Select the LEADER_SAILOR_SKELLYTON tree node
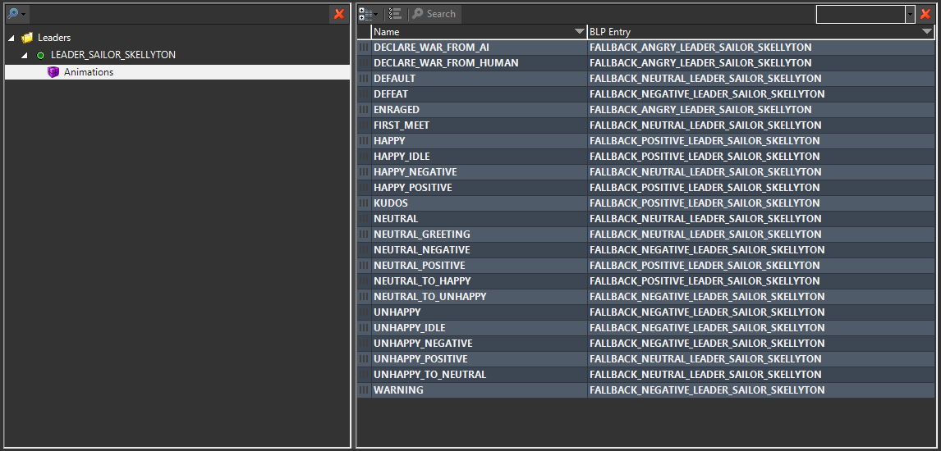This screenshot has height=451, width=941. pos(112,55)
